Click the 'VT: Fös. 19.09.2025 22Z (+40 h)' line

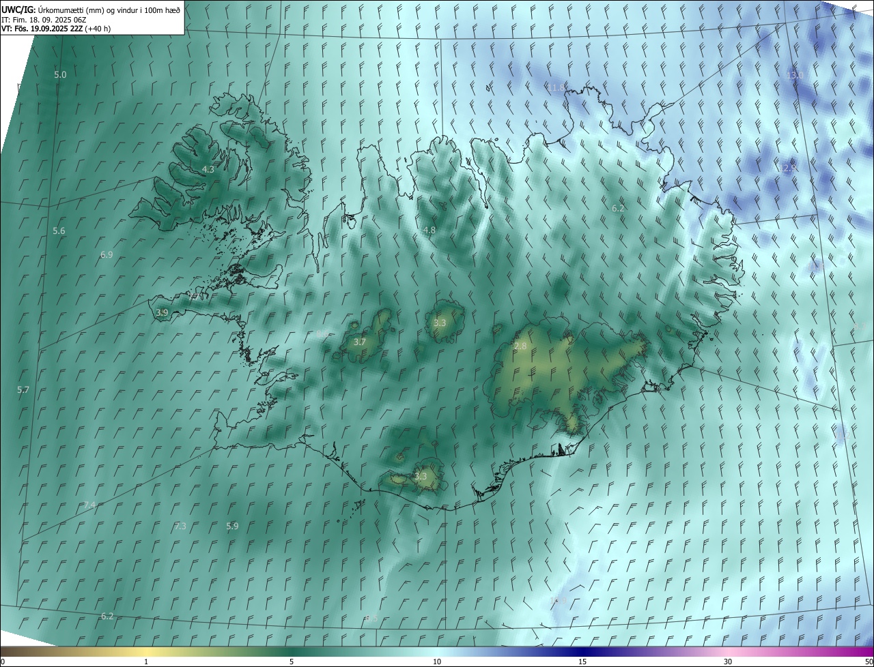56,29
